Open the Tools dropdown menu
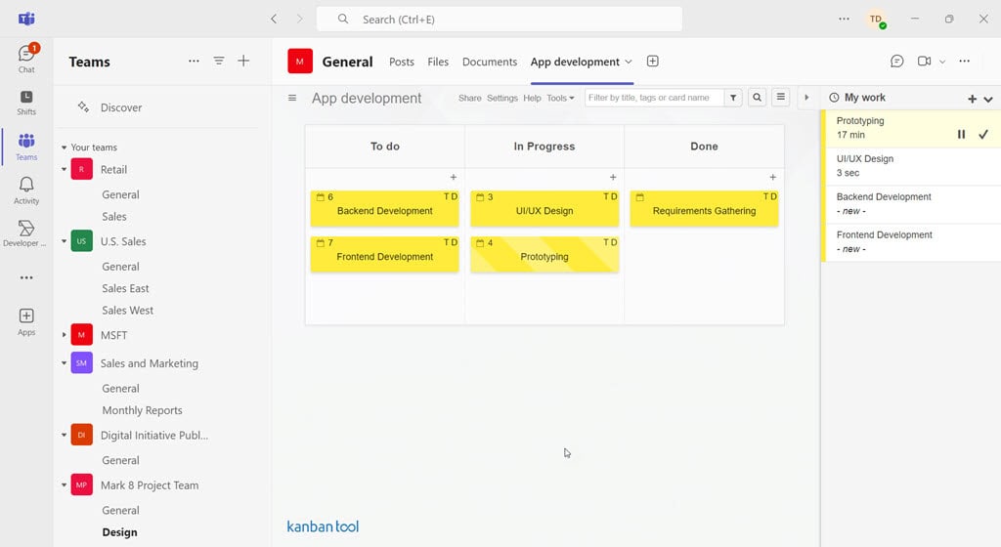The height and width of the screenshot is (547, 1001). [560, 98]
